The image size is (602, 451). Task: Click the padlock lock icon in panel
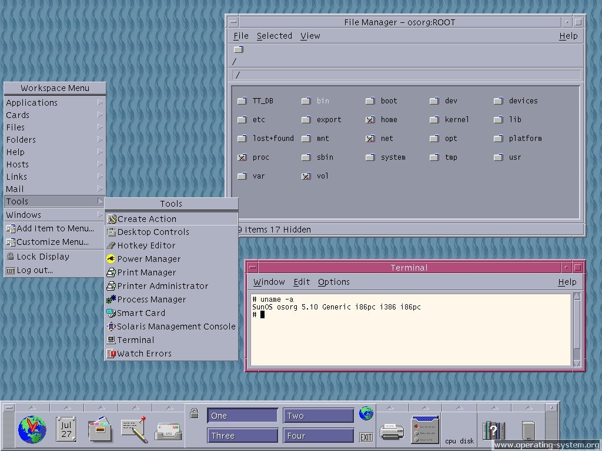click(194, 414)
